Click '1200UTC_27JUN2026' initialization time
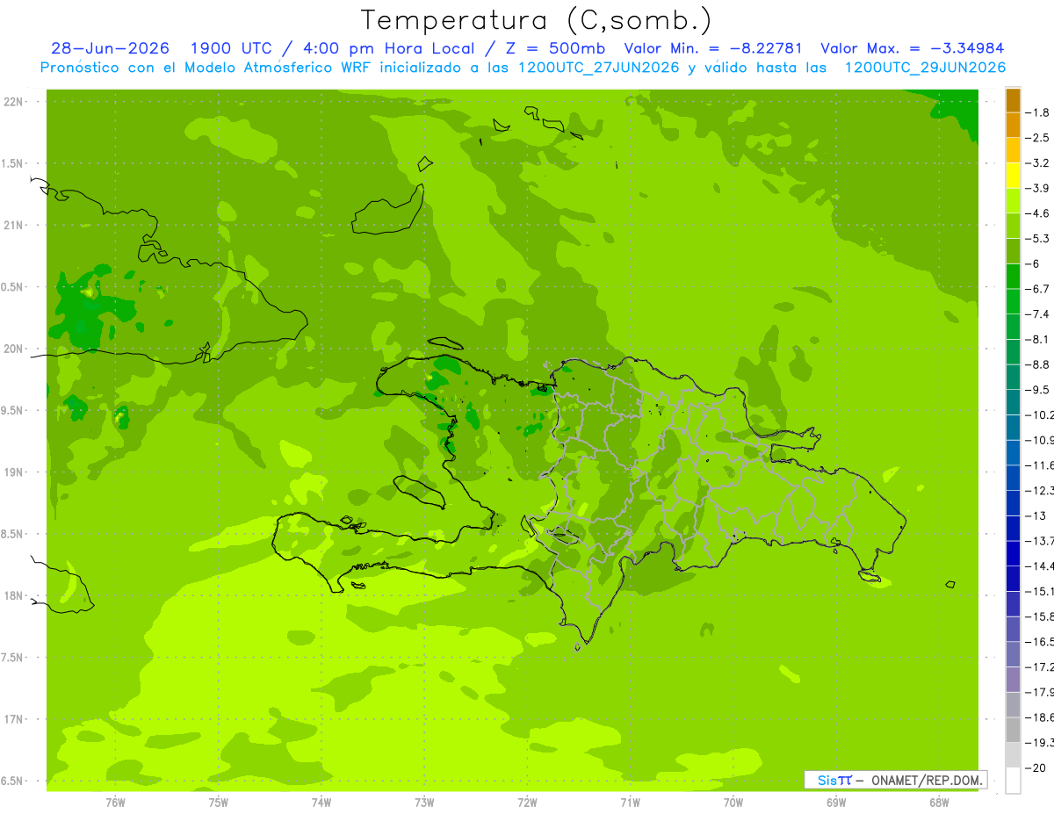The width and height of the screenshot is (1054, 814). [600, 68]
